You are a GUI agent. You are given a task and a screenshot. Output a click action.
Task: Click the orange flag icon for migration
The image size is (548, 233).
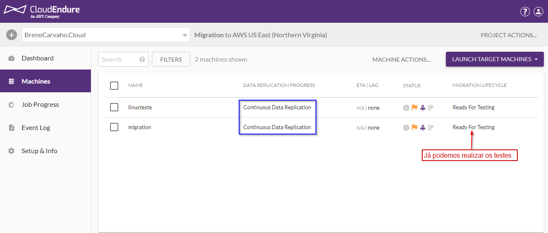click(x=414, y=127)
